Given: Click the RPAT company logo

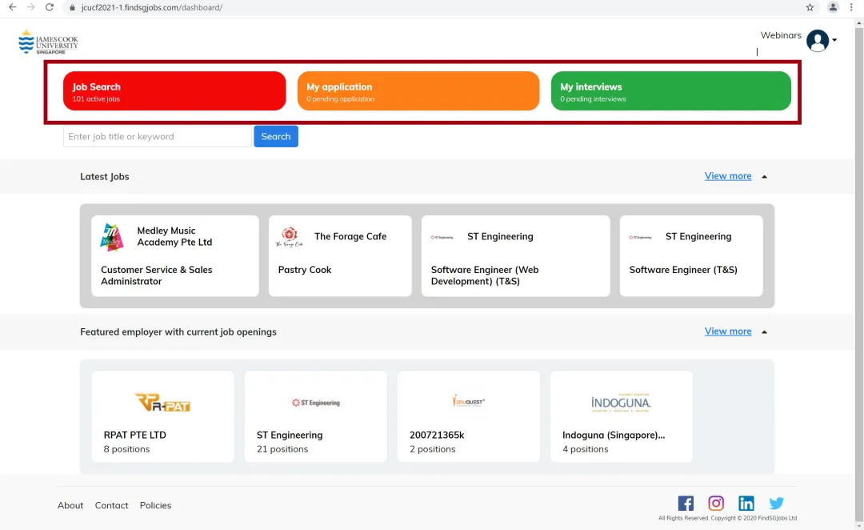Looking at the screenshot, I should (x=162, y=403).
